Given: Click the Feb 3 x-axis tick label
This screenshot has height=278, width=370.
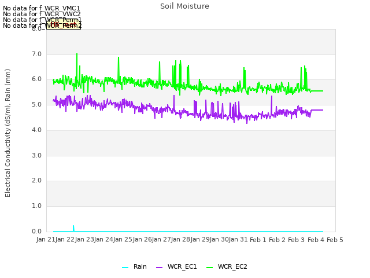Looking at the screenshot, I should click(x=297, y=240).
